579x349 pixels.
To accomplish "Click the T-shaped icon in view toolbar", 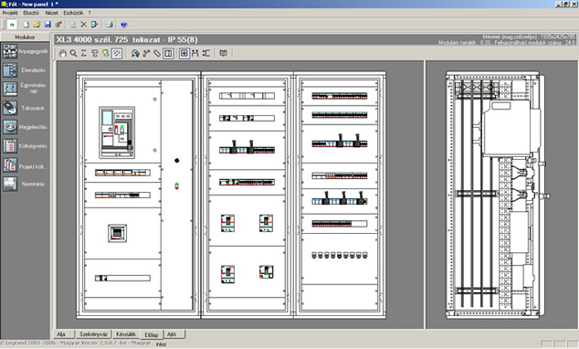I will click(95, 54).
